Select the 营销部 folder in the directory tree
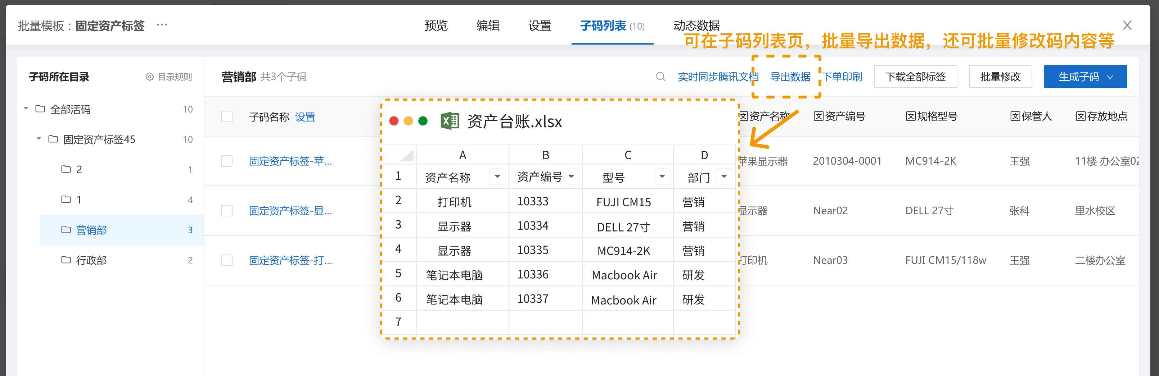The height and width of the screenshot is (376, 1159). pos(91,230)
